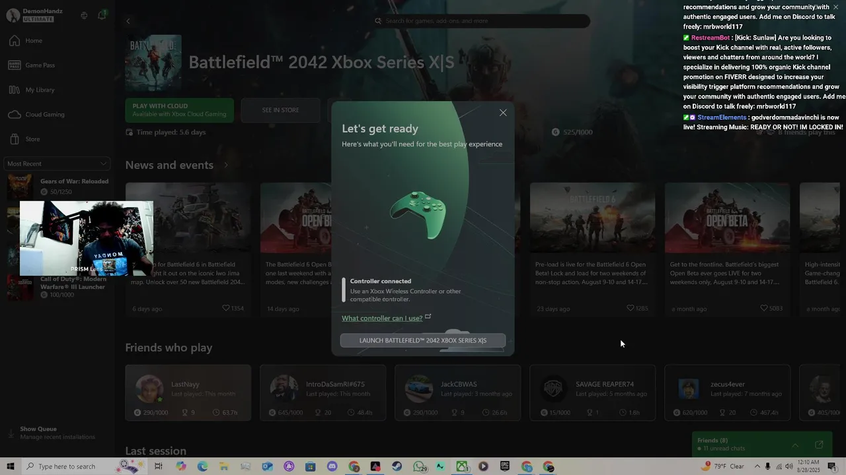
Task: Launch Battlefield 2042 Xbox Series X|S
Action: [423, 340]
